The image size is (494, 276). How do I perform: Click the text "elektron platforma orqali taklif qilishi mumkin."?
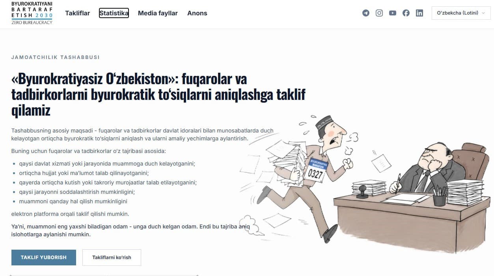[x=70, y=214]
